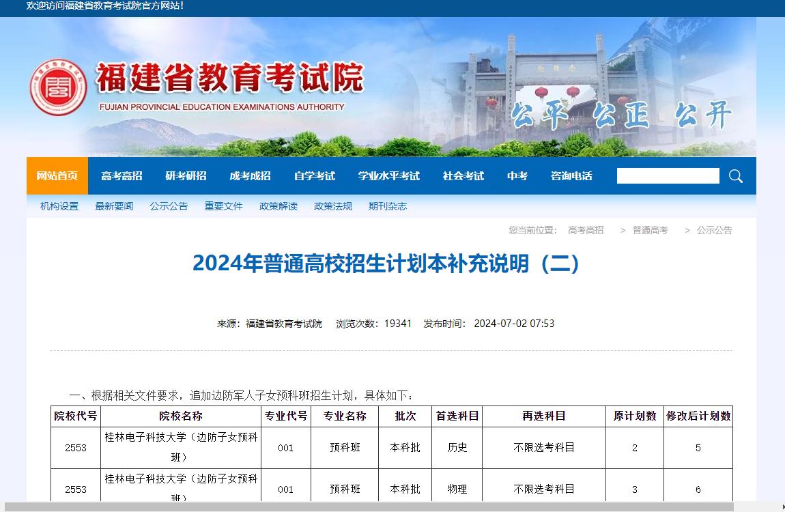
Task: Open 咨询电话 contact page
Action: coord(571,176)
